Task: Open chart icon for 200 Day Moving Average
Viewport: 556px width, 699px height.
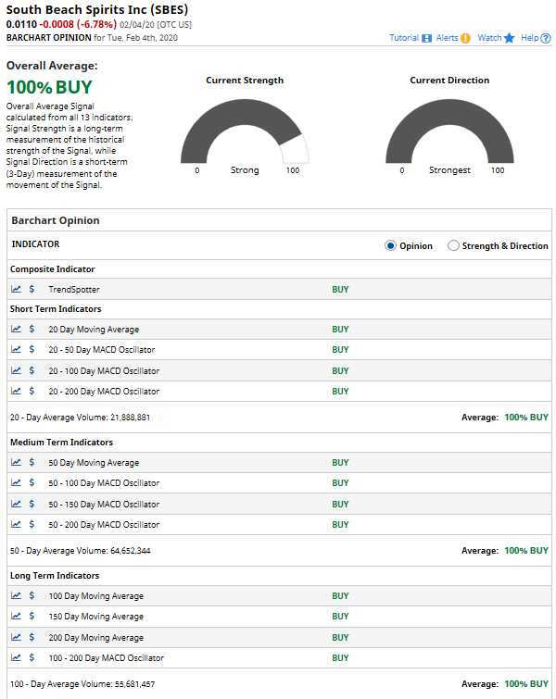Action: click(16, 637)
